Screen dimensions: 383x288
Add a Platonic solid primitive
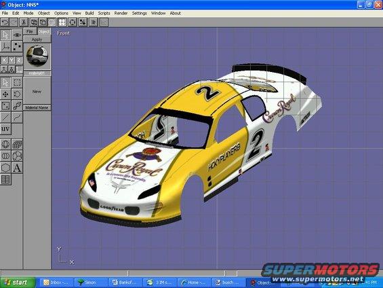point(17,156)
